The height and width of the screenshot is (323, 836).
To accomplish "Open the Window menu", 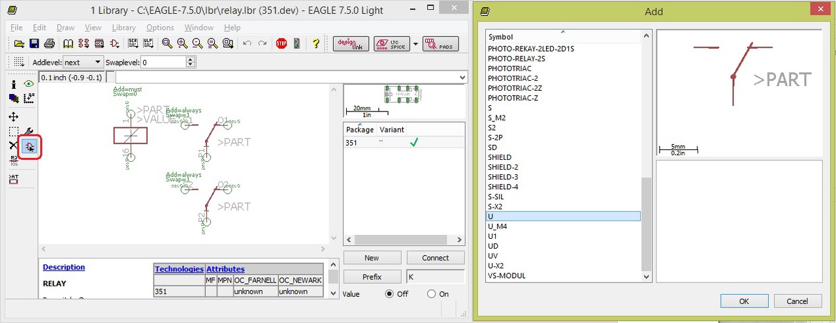I will (199, 27).
